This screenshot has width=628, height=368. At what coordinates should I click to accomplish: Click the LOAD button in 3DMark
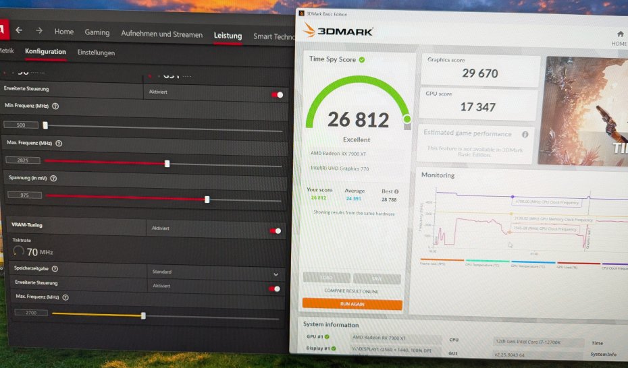(326, 278)
